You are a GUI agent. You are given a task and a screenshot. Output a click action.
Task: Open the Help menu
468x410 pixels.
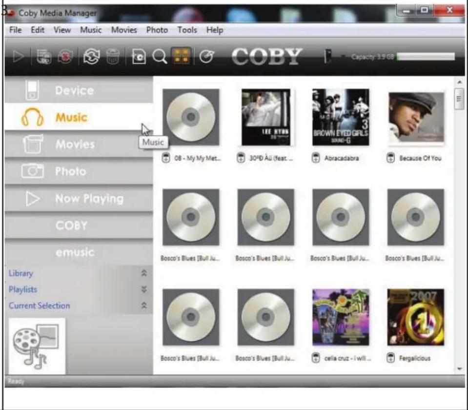tap(215, 30)
